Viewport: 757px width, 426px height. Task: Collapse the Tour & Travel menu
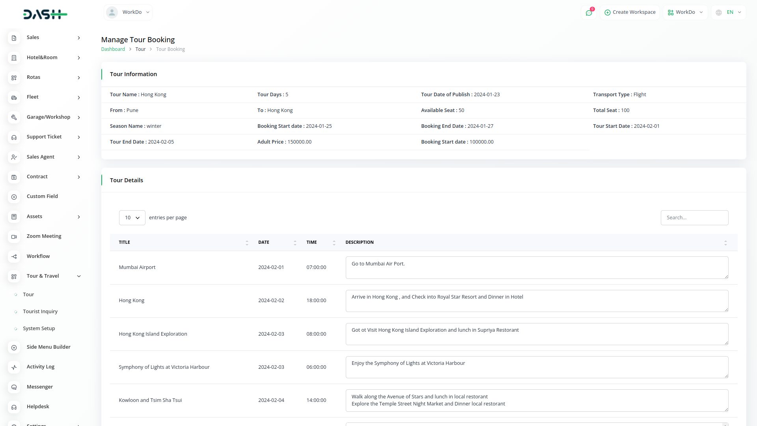pyautogui.click(x=79, y=276)
